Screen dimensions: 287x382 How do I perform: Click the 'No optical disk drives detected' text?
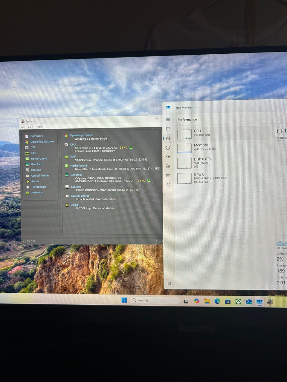[95, 199]
